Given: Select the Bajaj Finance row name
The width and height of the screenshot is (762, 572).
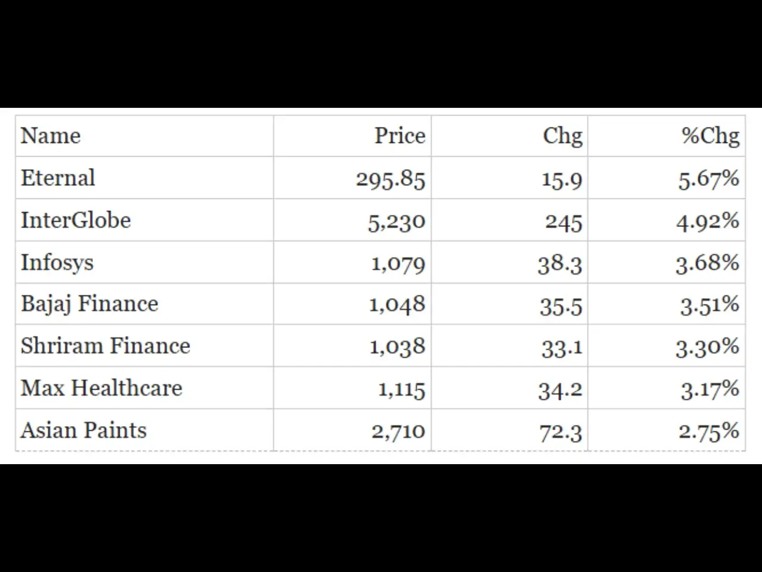Looking at the screenshot, I should tap(90, 304).
